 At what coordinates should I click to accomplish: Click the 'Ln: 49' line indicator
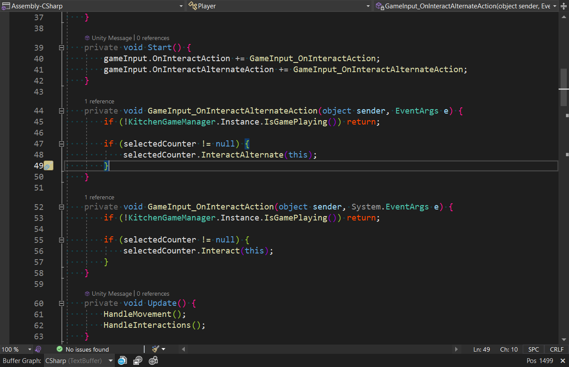tap(482, 349)
